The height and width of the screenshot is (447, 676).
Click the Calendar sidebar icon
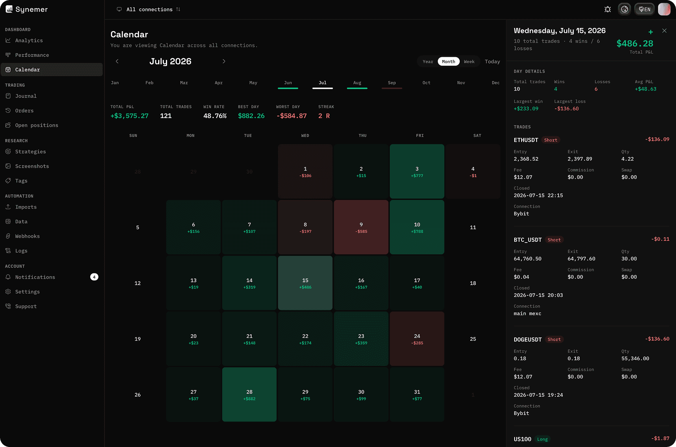point(8,70)
